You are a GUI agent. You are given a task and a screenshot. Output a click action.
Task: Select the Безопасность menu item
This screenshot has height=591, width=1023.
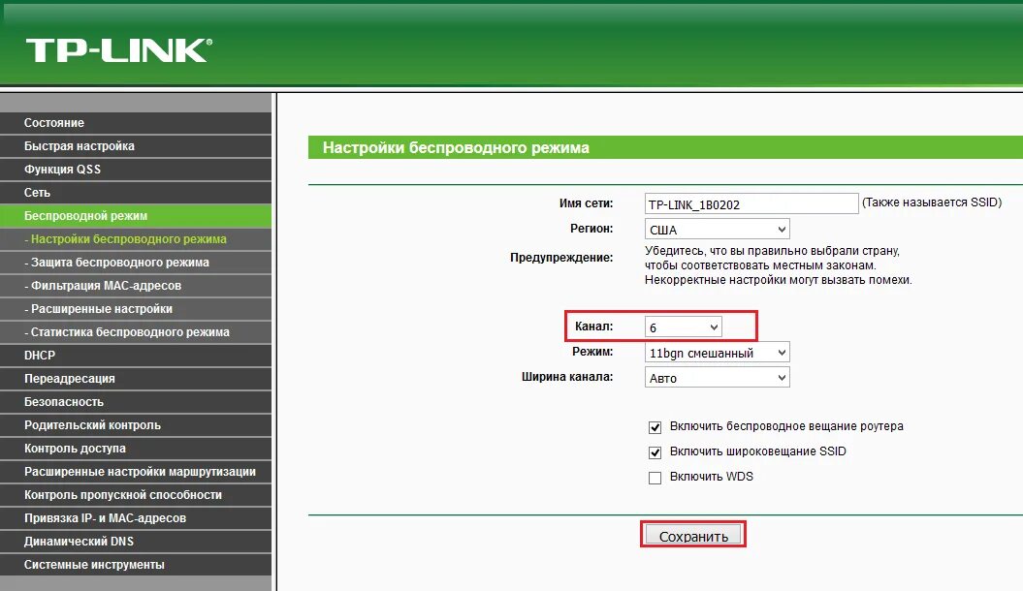tap(136, 402)
